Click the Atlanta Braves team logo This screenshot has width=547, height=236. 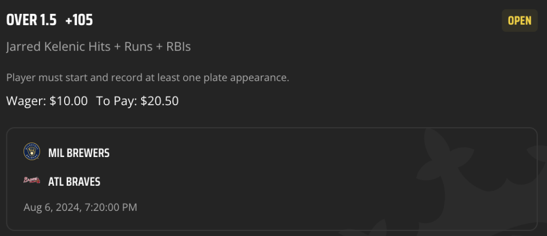(32, 180)
